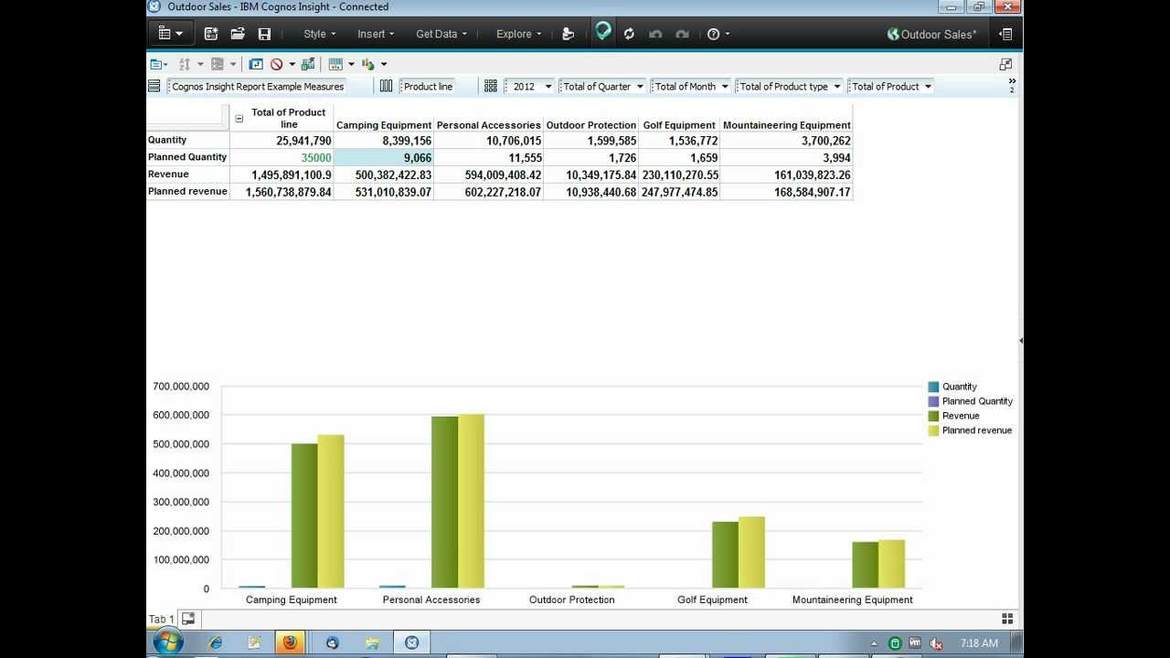The height and width of the screenshot is (658, 1170).
Task: Click the Refresh arrows icon
Action: click(x=629, y=34)
